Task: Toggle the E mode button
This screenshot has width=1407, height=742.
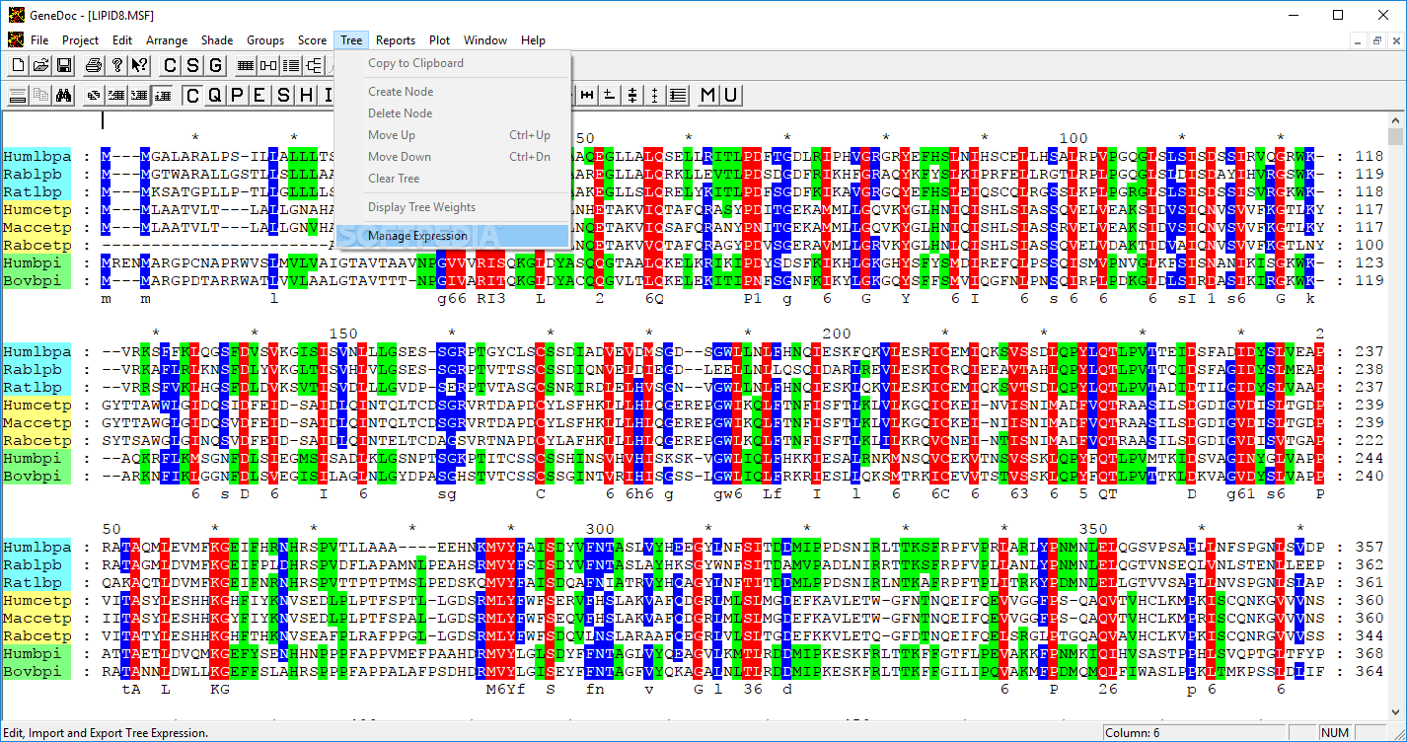Action: (x=260, y=95)
